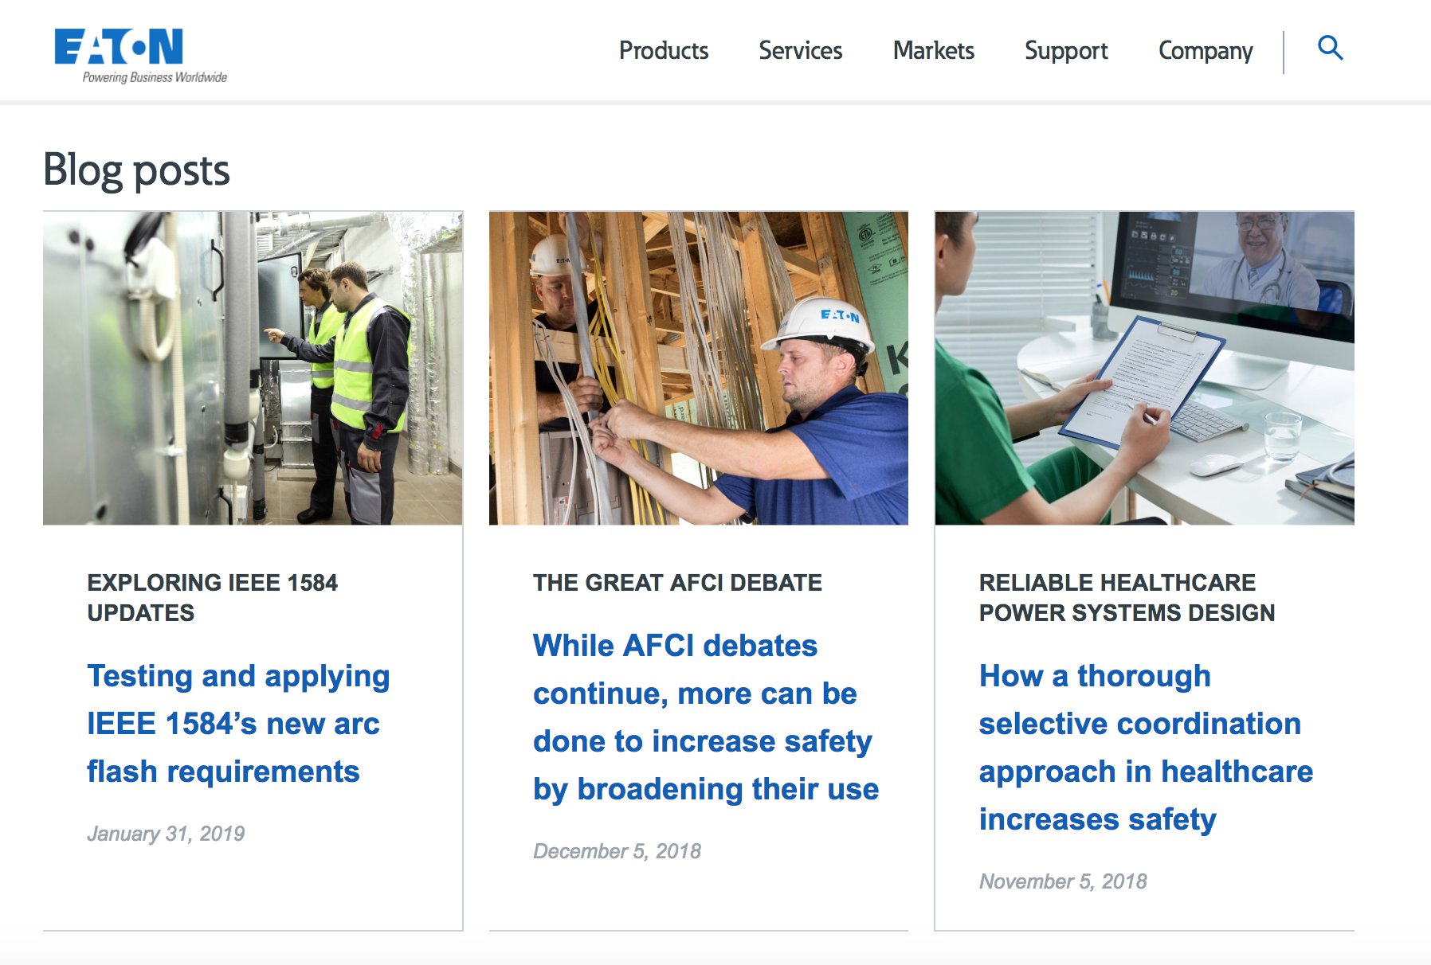Open the Company menu
Viewport: 1431px width, 965px height.
[1205, 51]
